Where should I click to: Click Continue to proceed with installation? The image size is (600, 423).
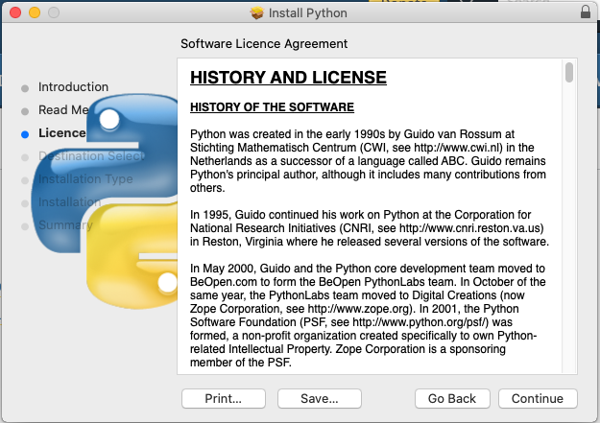pos(538,398)
